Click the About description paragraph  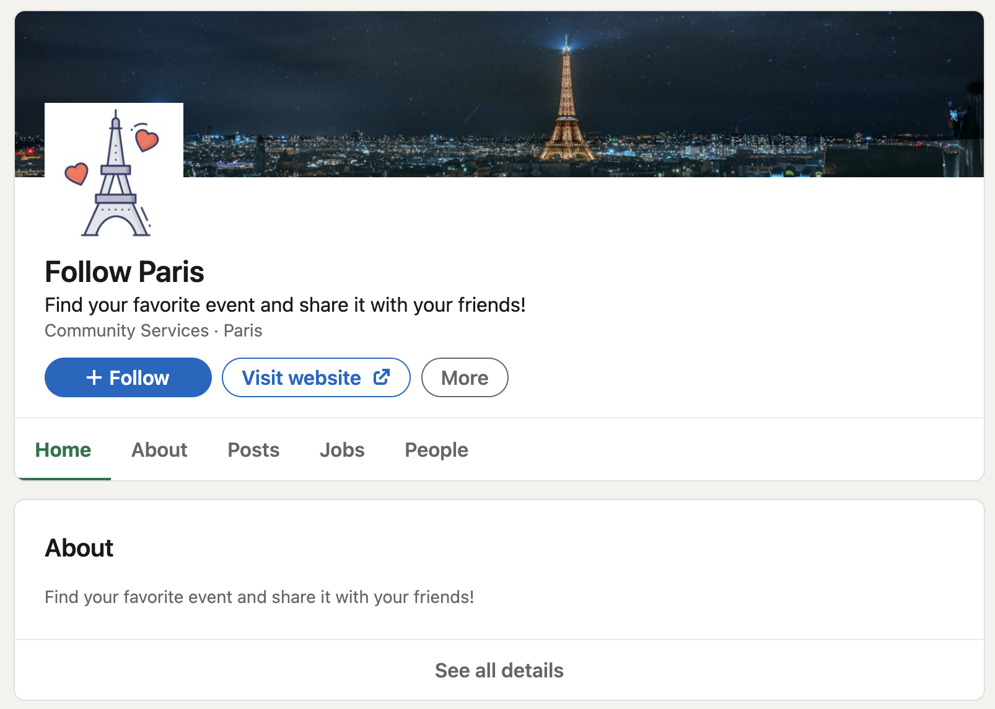click(x=259, y=597)
